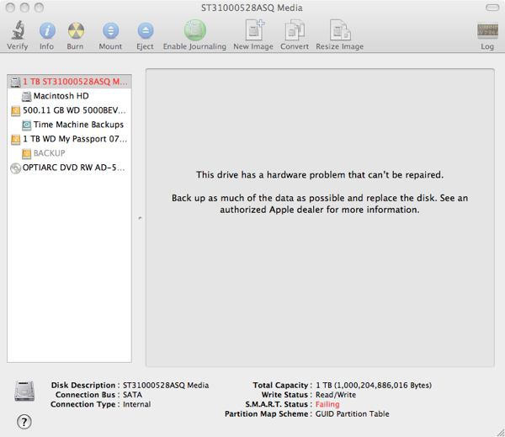Click the window title ST31000528ASQ Media
505x437 pixels.
(x=252, y=8)
